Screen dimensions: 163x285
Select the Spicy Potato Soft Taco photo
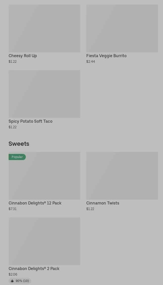pyautogui.click(x=44, y=94)
